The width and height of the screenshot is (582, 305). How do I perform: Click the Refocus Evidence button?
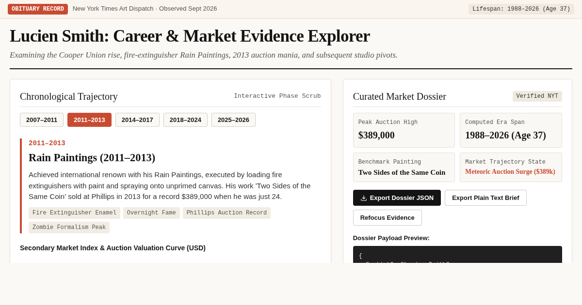tap(388, 217)
